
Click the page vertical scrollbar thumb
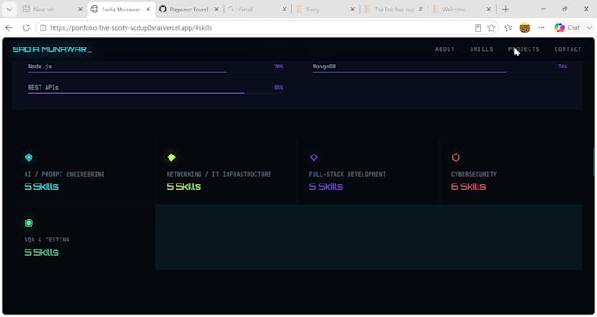[x=594, y=162]
